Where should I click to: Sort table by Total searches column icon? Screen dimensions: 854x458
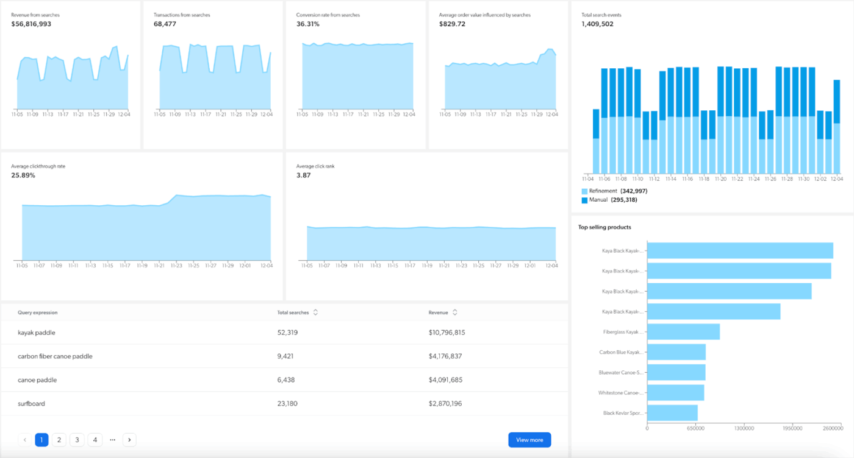point(315,312)
